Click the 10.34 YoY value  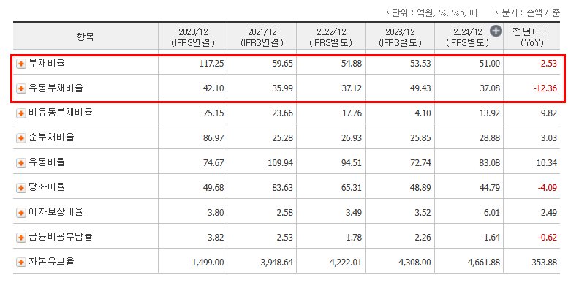[x=548, y=163]
